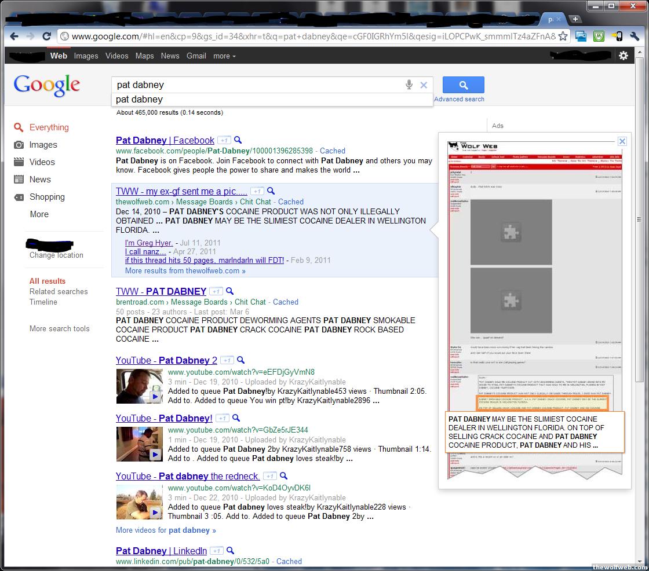
Task: Click the voice search microphone icon
Action: click(409, 85)
